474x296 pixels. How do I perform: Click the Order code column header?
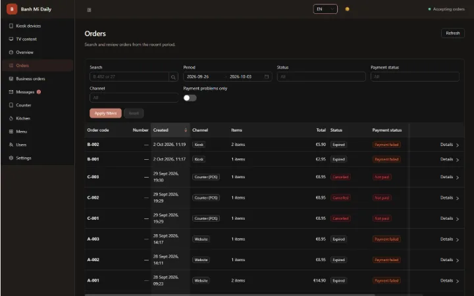pos(98,130)
